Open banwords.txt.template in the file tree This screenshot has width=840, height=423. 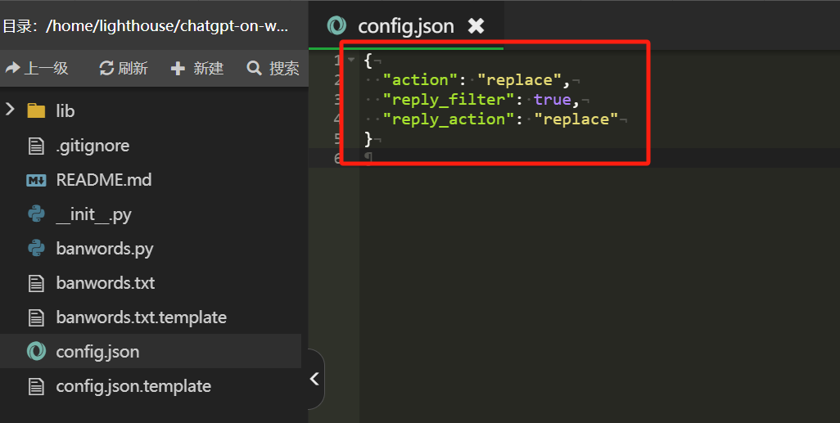pyautogui.click(x=141, y=317)
